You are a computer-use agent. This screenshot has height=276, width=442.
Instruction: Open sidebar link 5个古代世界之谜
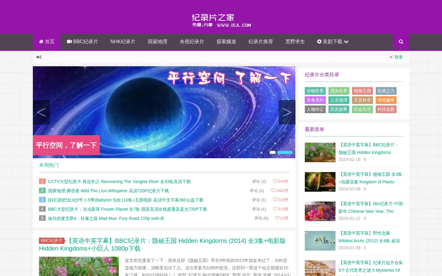(370, 266)
